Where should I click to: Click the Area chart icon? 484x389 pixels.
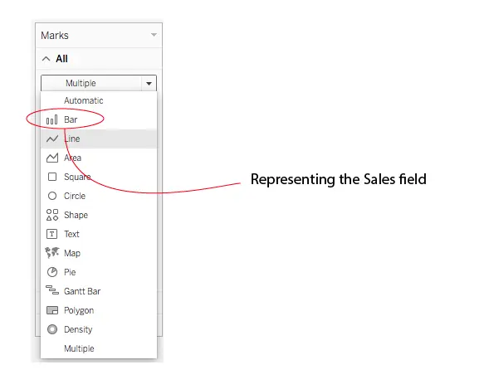tap(51, 158)
